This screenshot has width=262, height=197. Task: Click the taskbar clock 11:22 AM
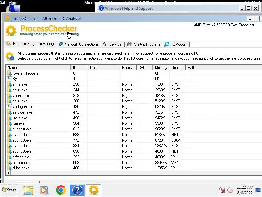tap(245, 187)
